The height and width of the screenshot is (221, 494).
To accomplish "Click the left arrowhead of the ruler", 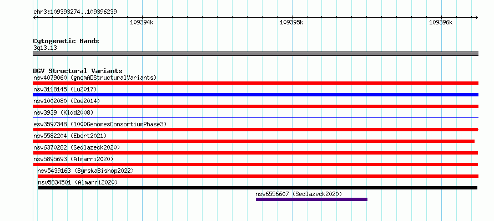I will pos(34,18).
